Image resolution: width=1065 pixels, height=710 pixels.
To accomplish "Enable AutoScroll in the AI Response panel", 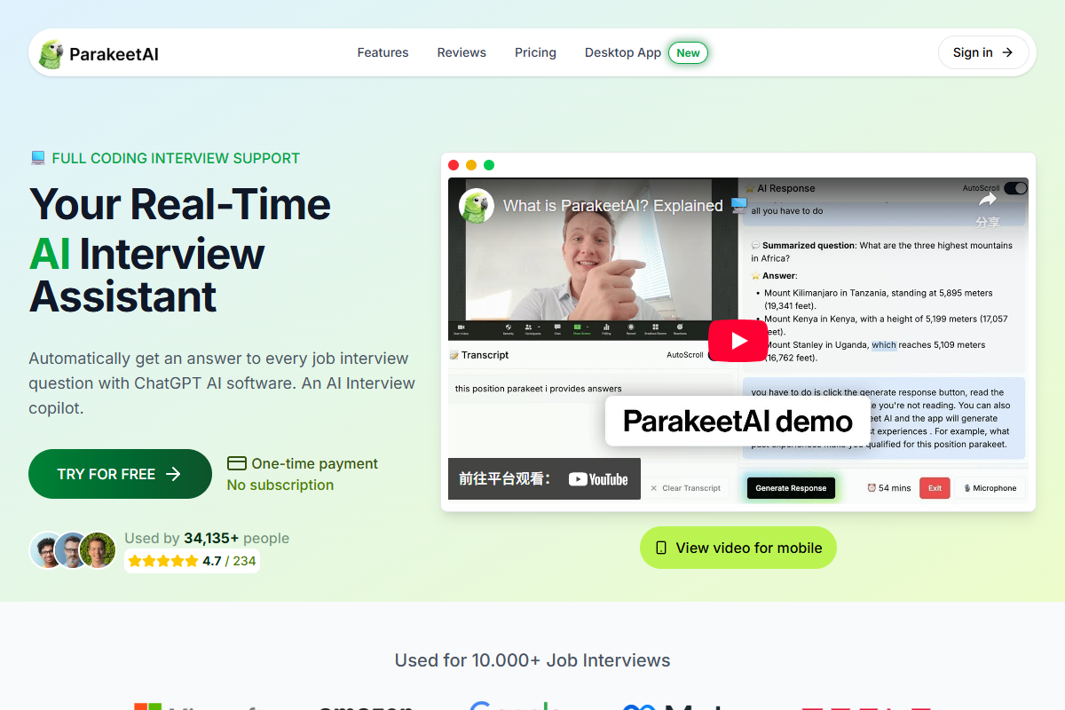I will pyautogui.click(x=1015, y=187).
